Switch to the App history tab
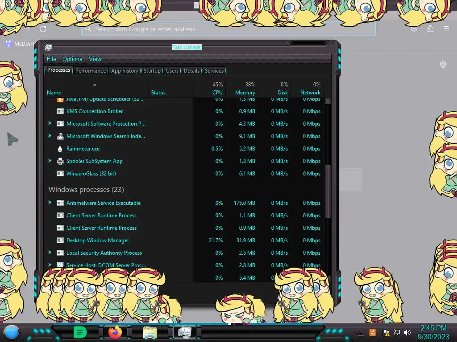Viewport: 457px width, 342px height. coord(125,71)
